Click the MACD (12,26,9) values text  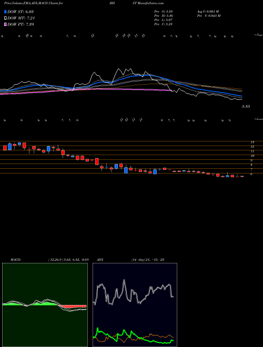68,260
